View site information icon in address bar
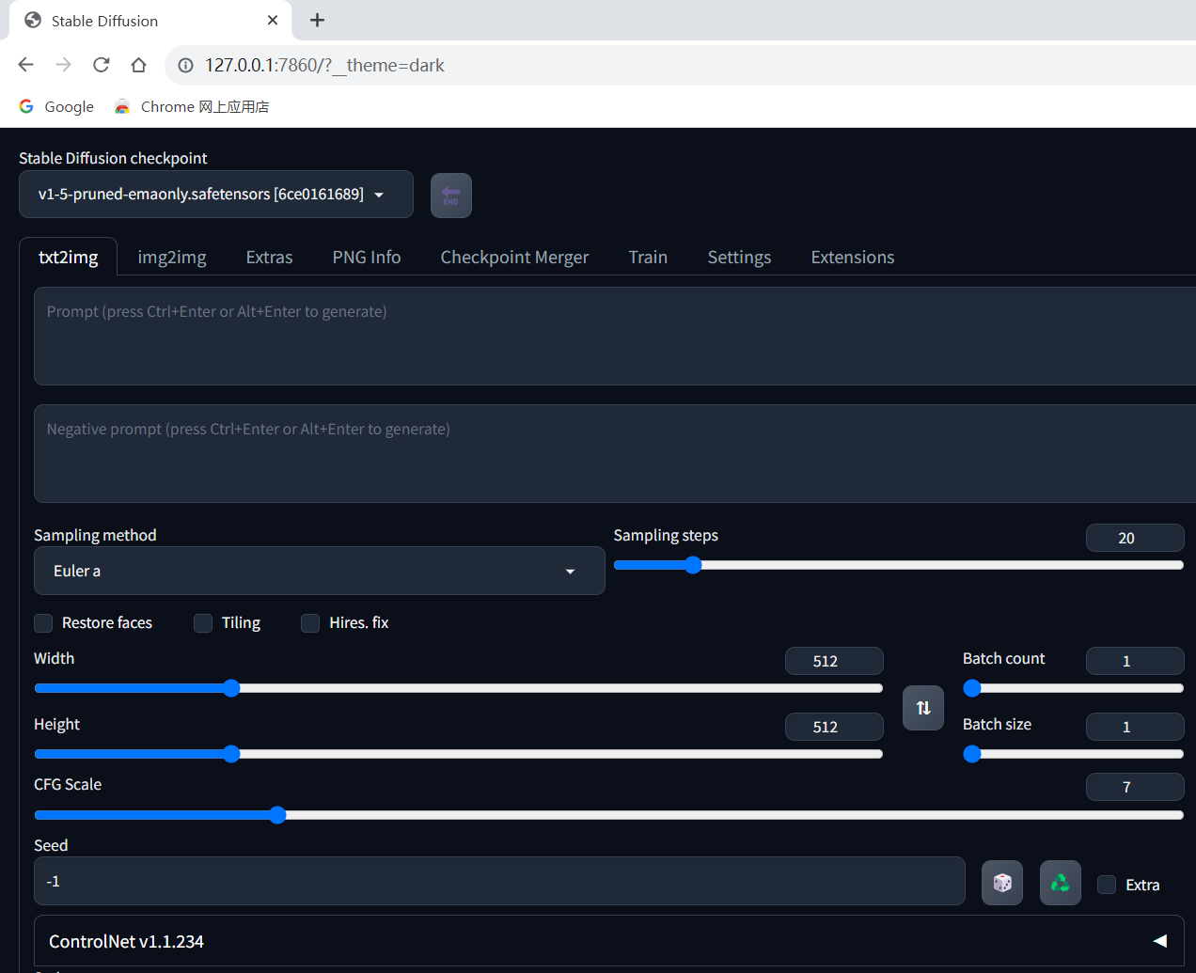 pyautogui.click(x=186, y=65)
